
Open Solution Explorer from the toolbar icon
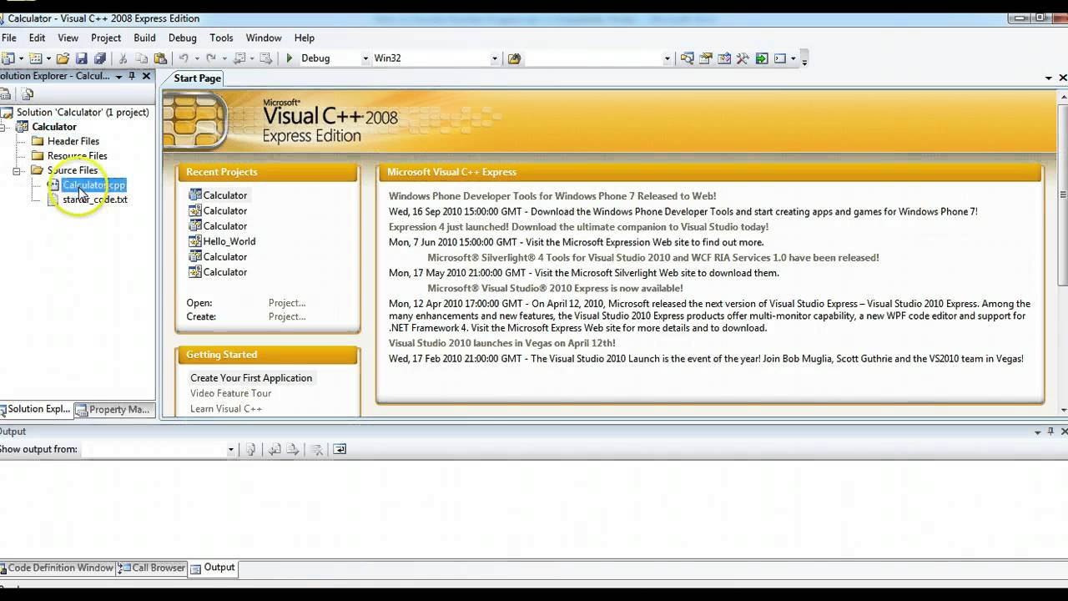coord(687,58)
